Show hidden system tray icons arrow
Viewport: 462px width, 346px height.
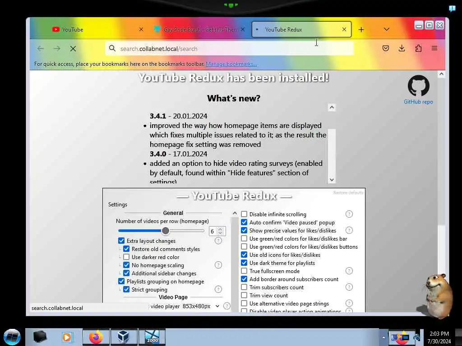coord(383,337)
